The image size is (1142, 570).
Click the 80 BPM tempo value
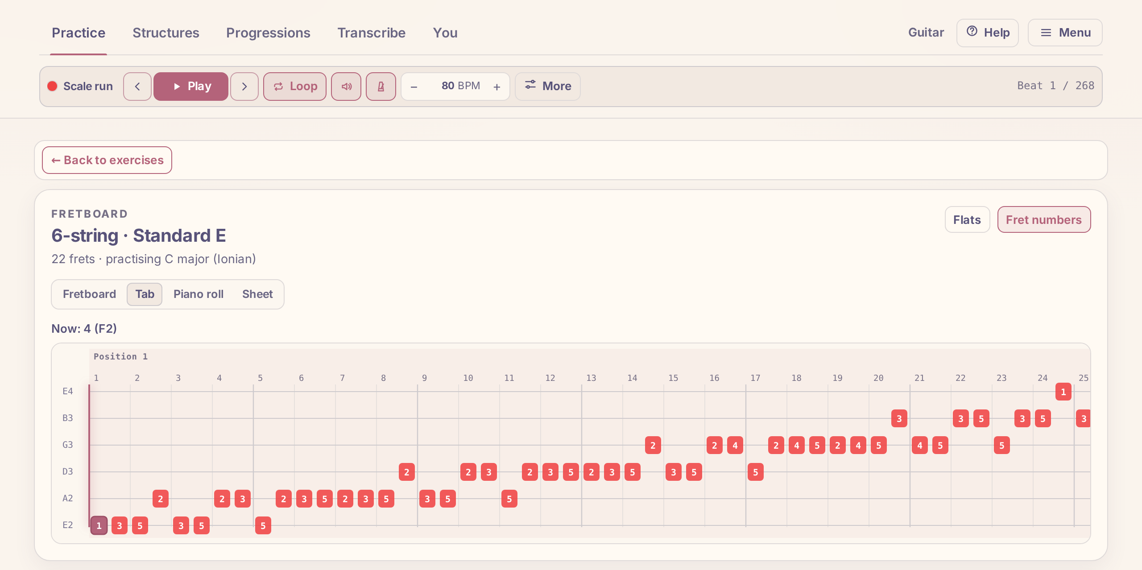[461, 86]
